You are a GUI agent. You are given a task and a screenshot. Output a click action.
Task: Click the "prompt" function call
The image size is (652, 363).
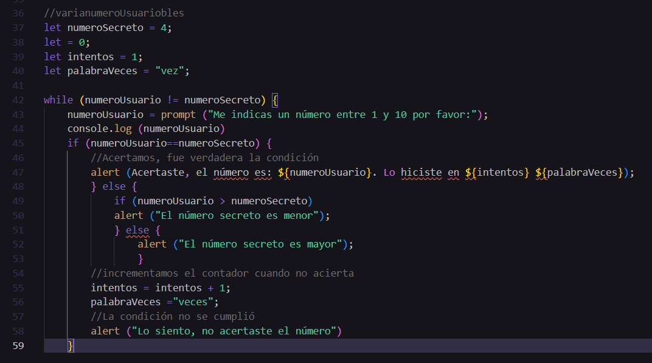(x=178, y=115)
